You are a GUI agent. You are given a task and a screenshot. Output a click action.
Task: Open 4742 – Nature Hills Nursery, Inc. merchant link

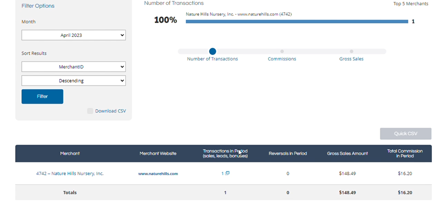pyautogui.click(x=70, y=174)
